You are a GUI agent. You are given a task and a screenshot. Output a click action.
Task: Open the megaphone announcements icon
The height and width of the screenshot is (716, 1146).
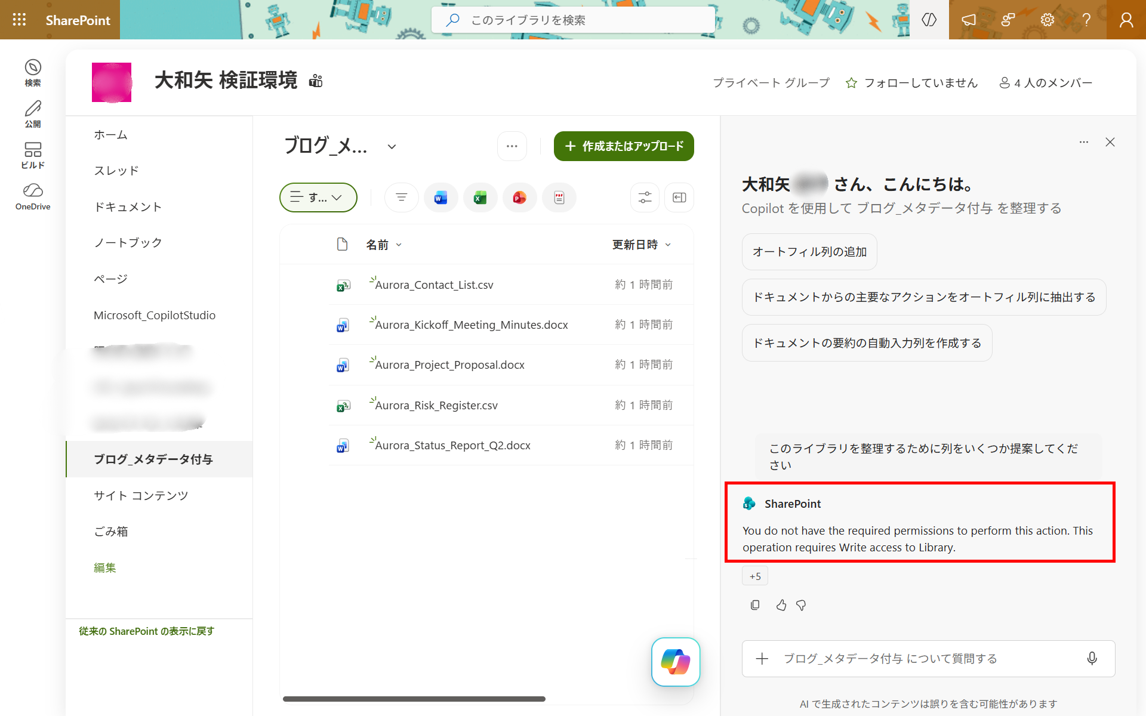point(968,20)
